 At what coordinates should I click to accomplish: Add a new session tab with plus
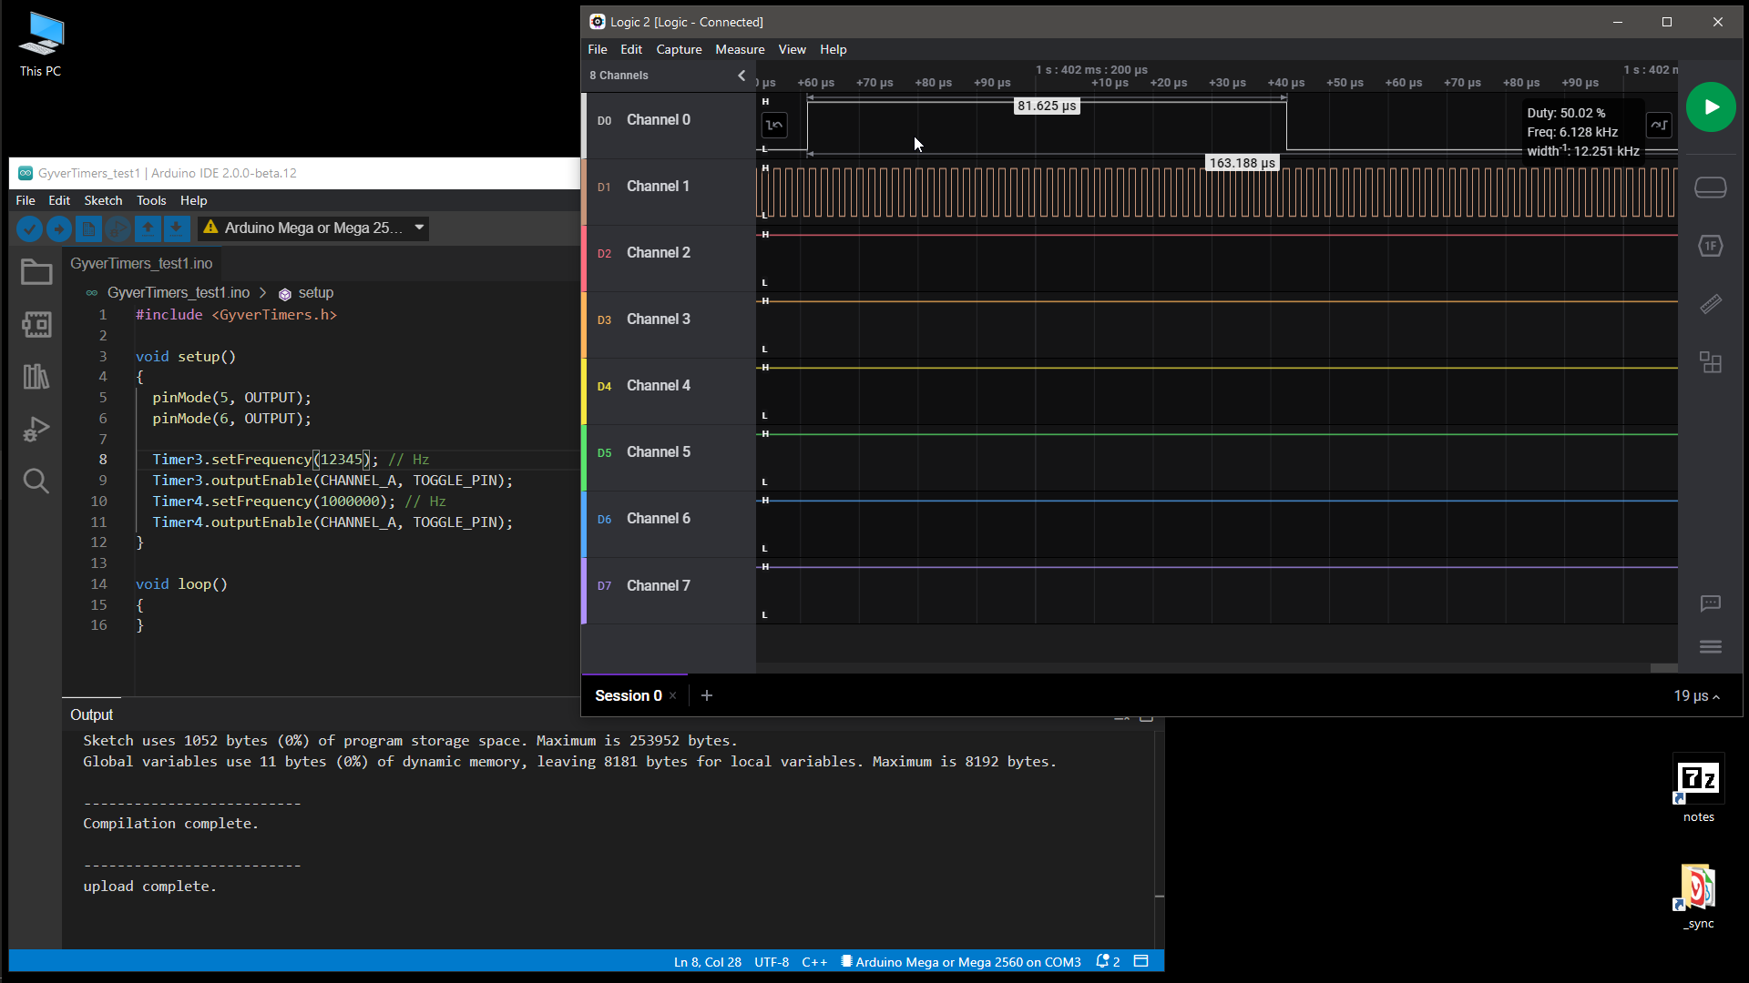[x=707, y=695]
